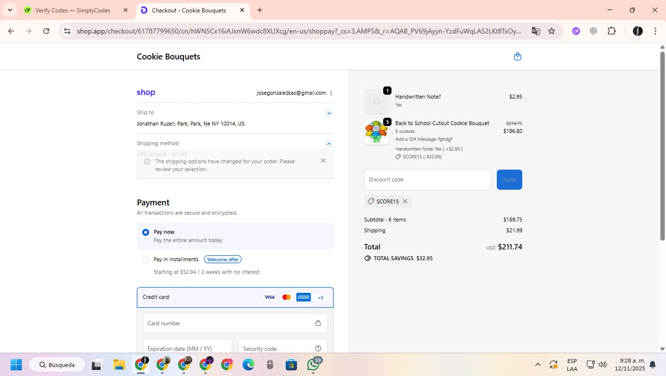This screenshot has height=376, width=666.
Task: Open the Extensions puzzle menu
Action: point(612,31)
